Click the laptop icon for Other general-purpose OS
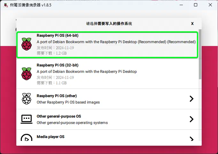The width and height of the screenshot is (218, 154). [27, 119]
